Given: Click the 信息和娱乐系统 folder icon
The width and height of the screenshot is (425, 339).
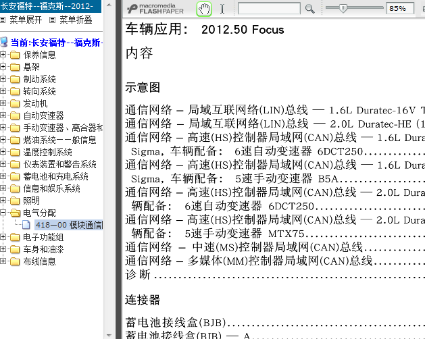Looking at the screenshot, I should 15,188.
